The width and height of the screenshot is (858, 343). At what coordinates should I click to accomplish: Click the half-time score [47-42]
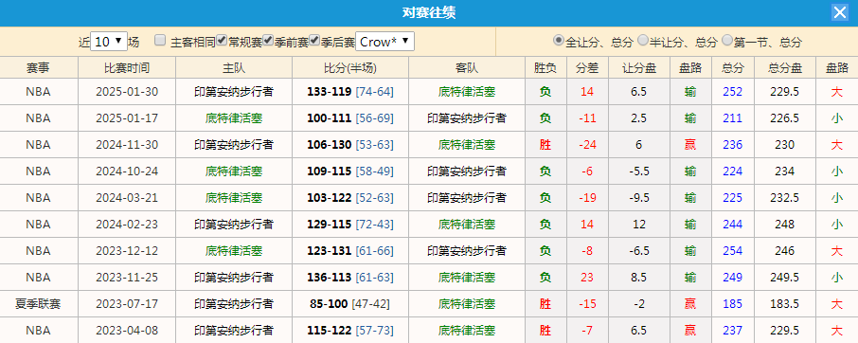pyautogui.click(x=371, y=303)
